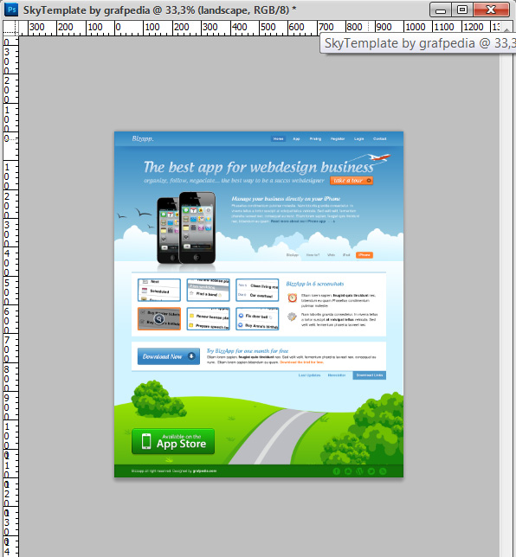Click the orange 'take a tour' button
The image size is (516, 557).
352,181
